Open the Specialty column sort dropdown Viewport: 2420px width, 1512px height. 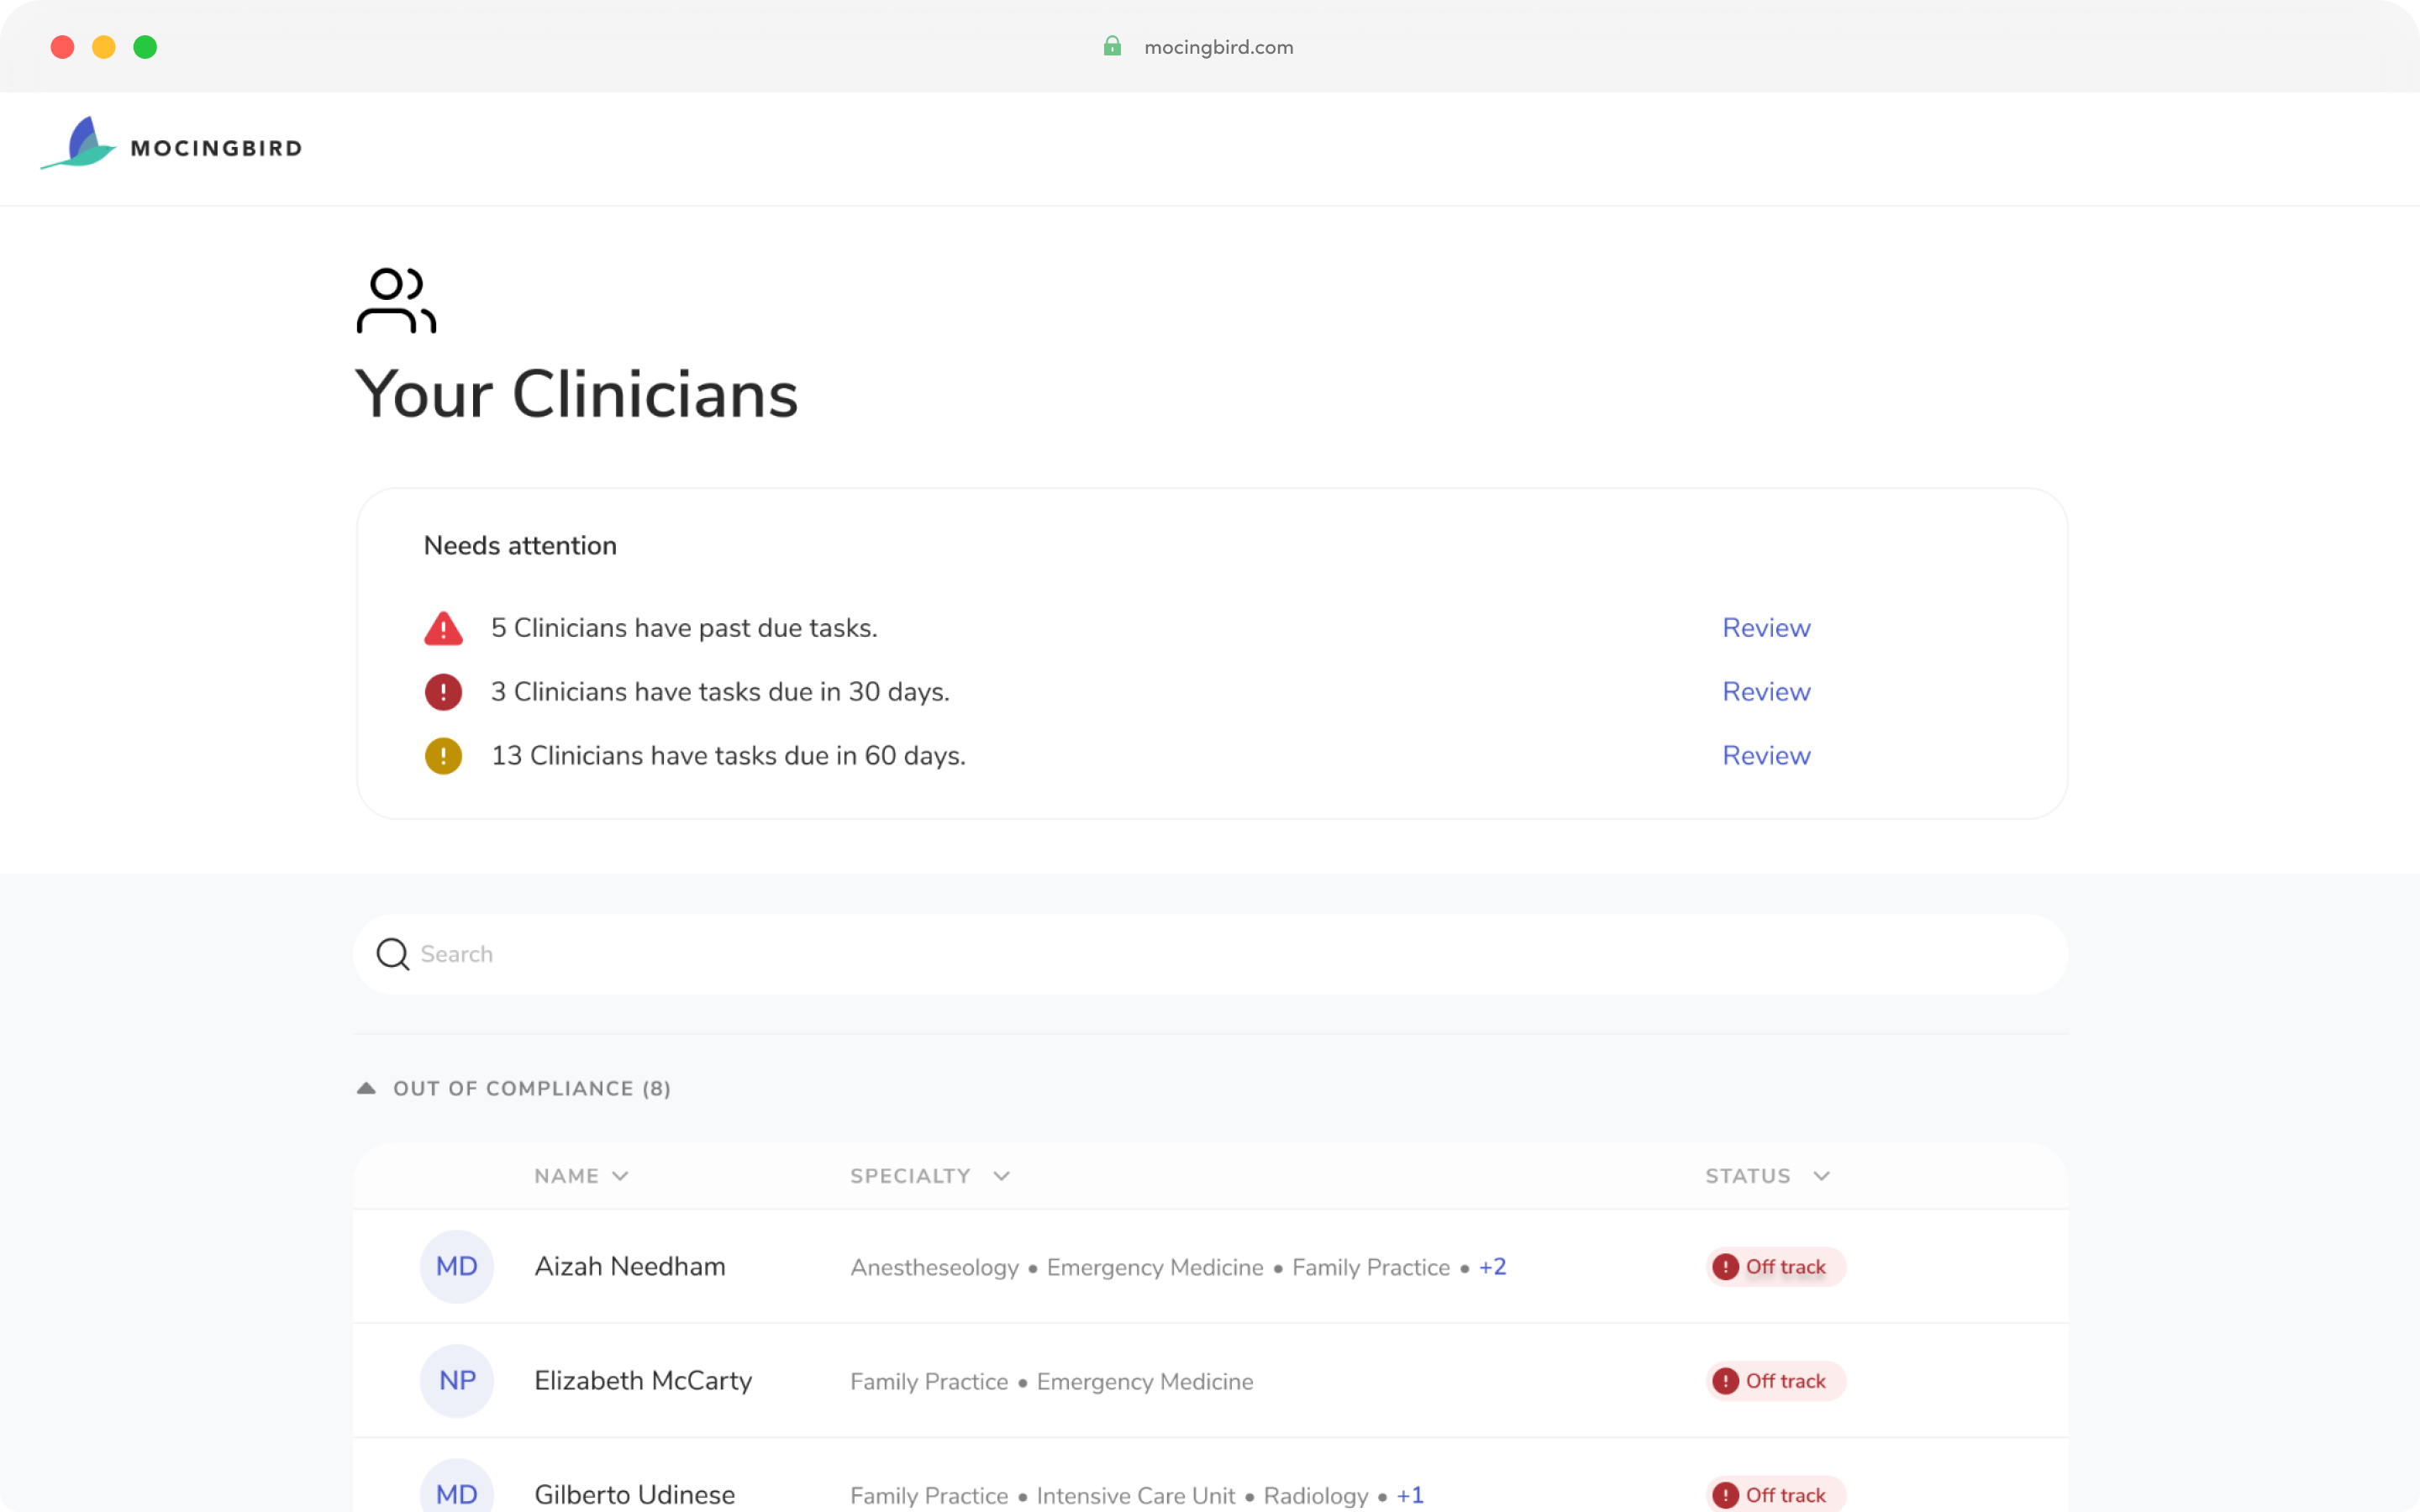[x=1002, y=1176]
